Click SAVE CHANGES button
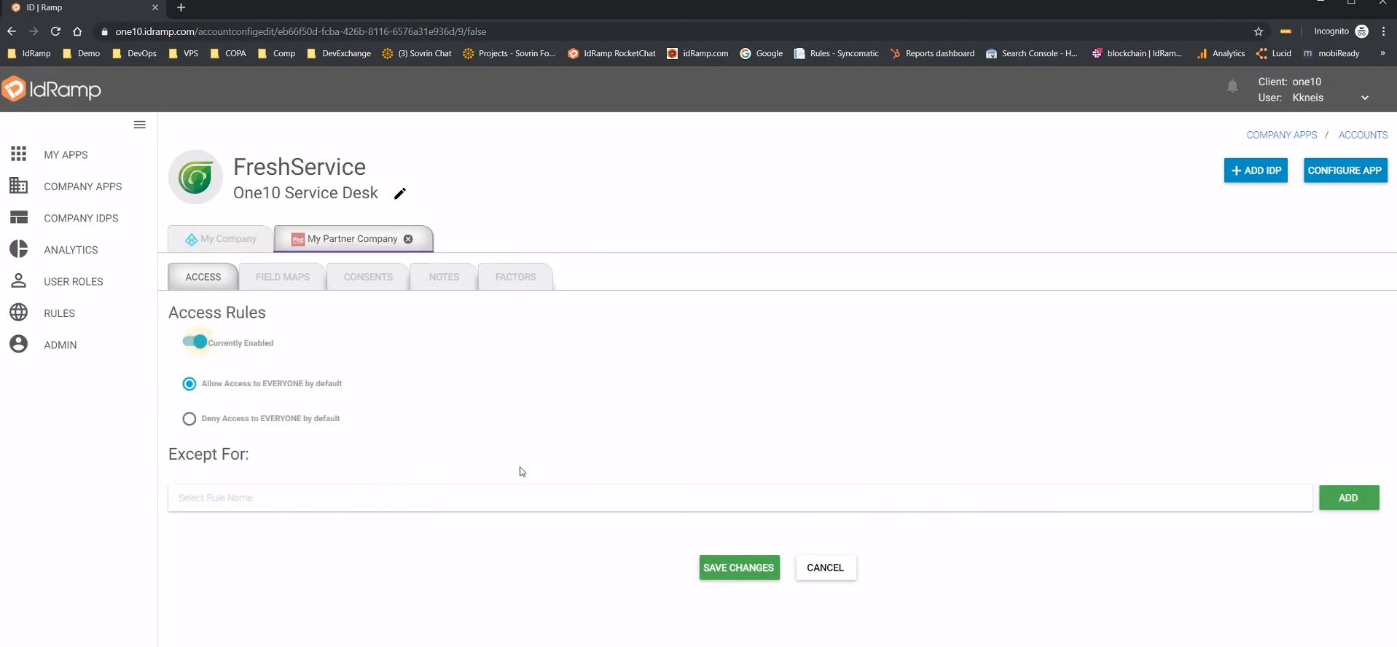1397x647 pixels. [739, 568]
